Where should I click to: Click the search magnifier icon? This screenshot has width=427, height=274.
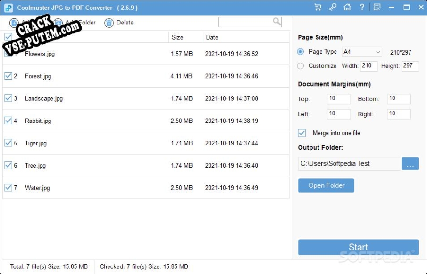276,22
